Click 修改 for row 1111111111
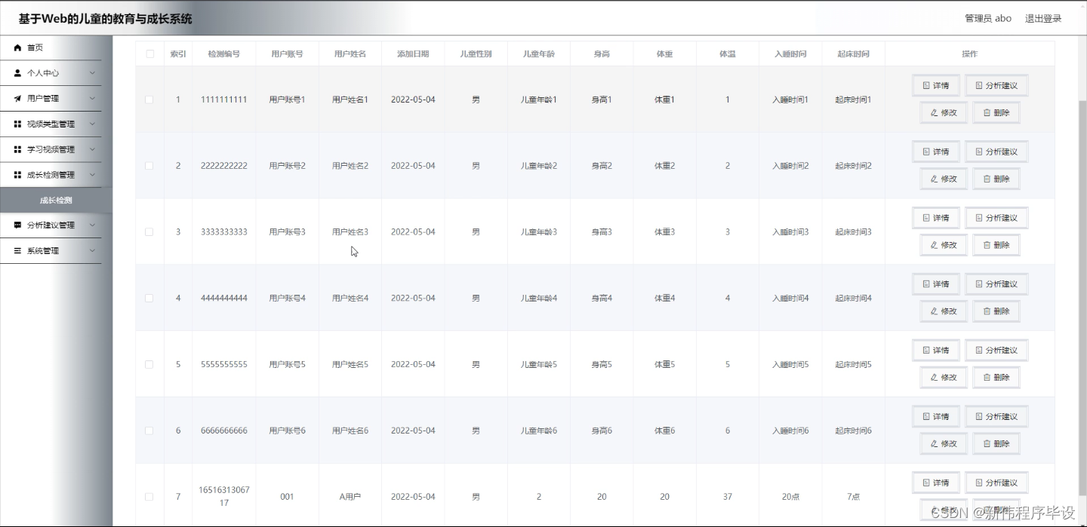 tap(944, 113)
